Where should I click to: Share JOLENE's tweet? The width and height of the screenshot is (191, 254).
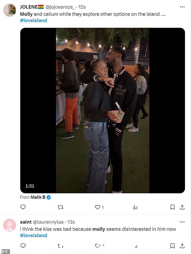(182, 207)
